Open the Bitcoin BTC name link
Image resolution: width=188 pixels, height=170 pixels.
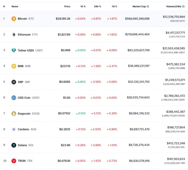coord(26,19)
